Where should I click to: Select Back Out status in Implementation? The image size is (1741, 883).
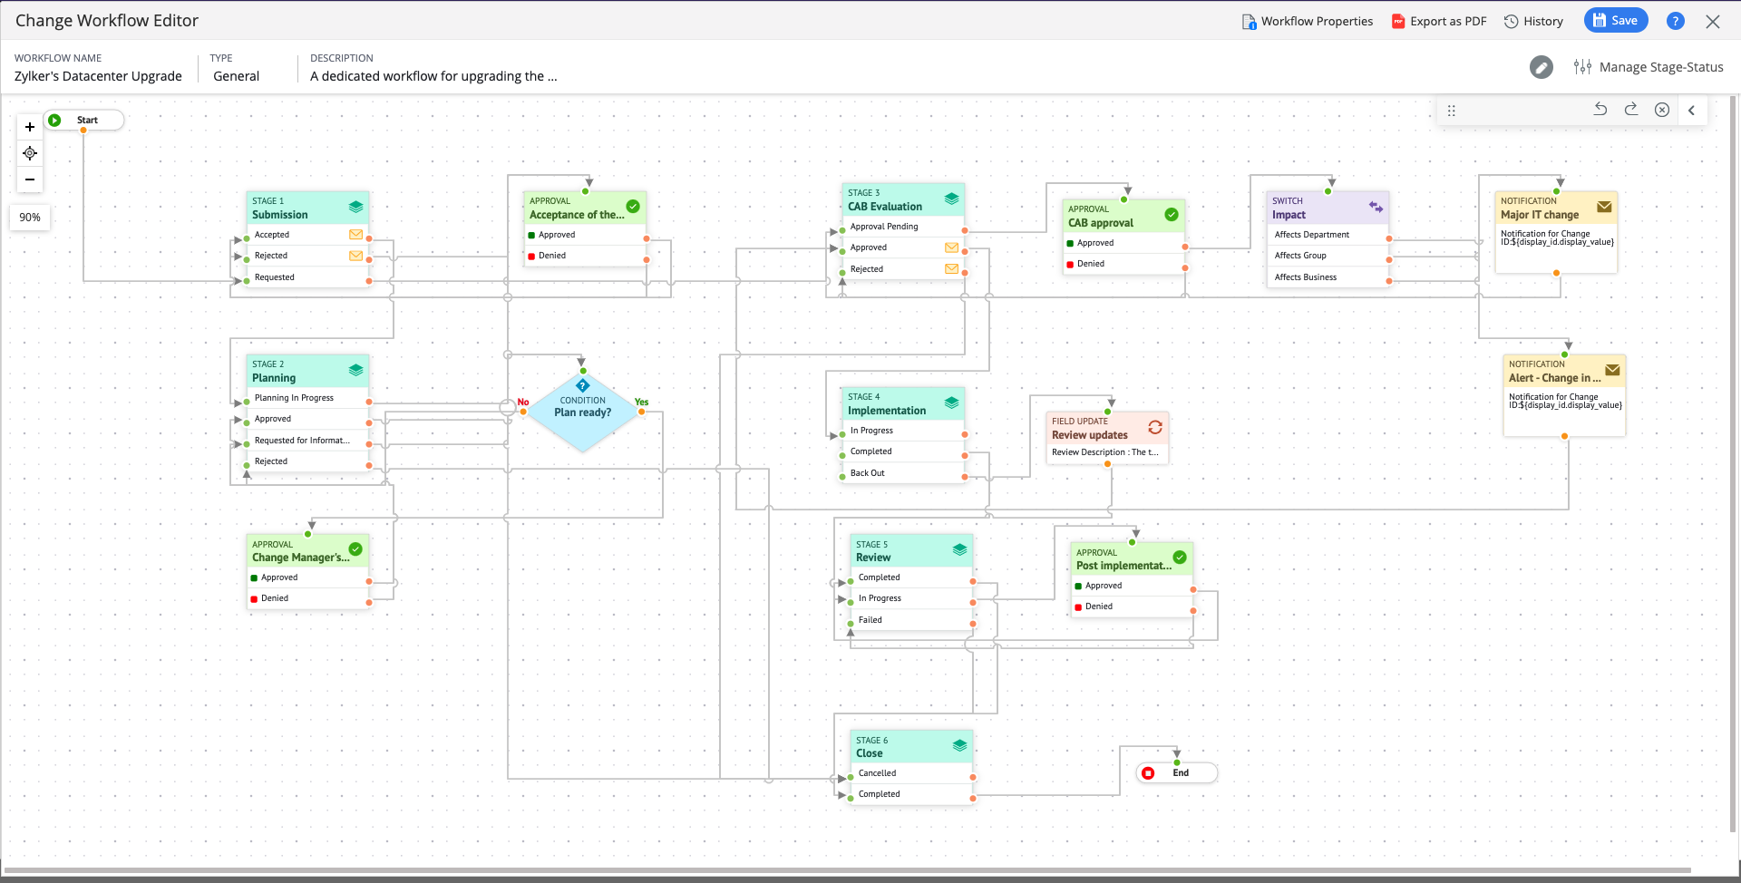tap(903, 473)
